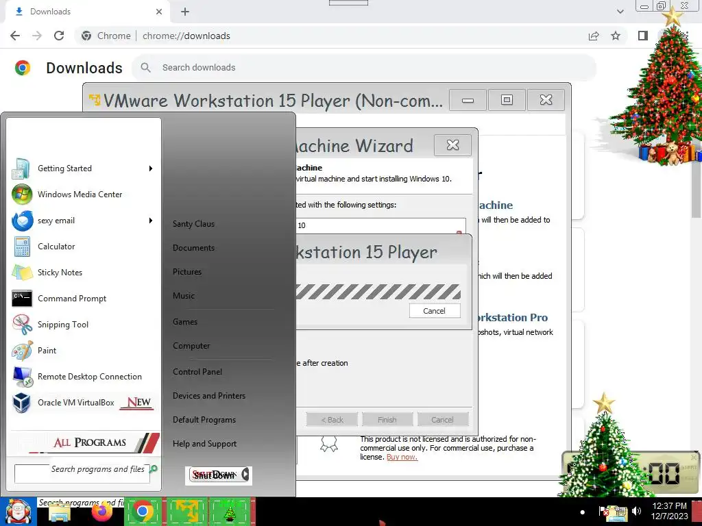Image resolution: width=702 pixels, height=526 pixels.
Task: Open the taskbar clock showing 12:37 PM
Action: tap(669, 511)
